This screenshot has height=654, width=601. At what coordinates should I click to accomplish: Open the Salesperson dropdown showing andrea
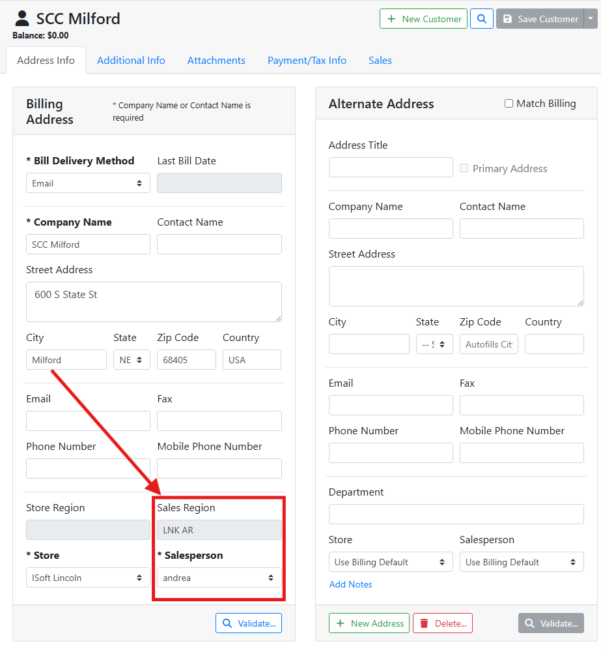[219, 578]
